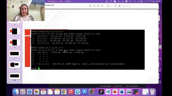Open the Инструменты menu in menu bar

[x=52, y=1]
